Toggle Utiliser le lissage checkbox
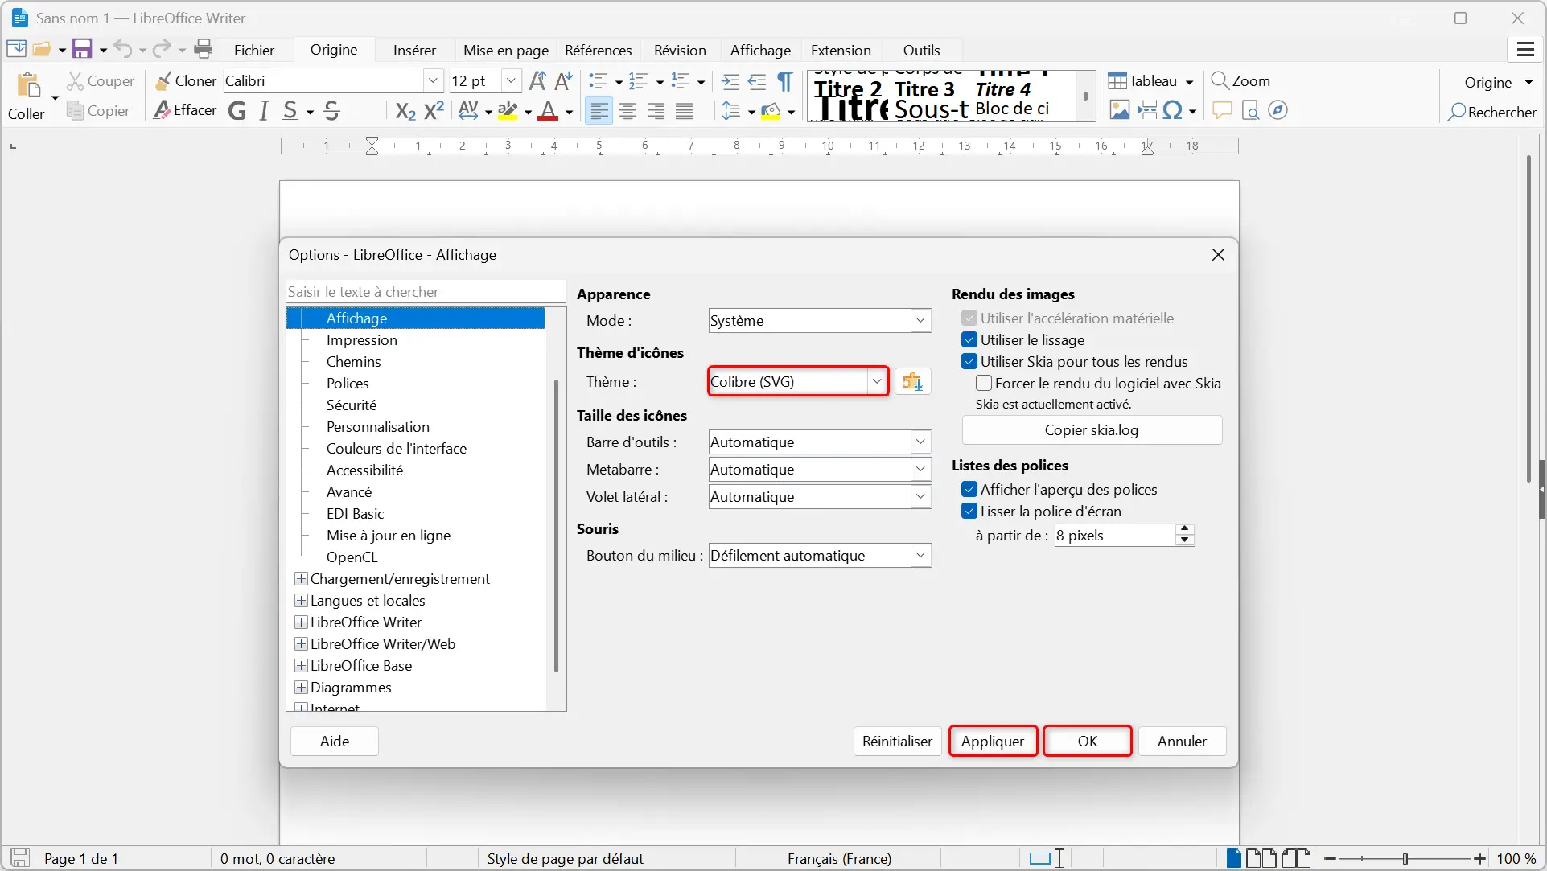Screen dimensions: 1547x871 click(x=969, y=339)
